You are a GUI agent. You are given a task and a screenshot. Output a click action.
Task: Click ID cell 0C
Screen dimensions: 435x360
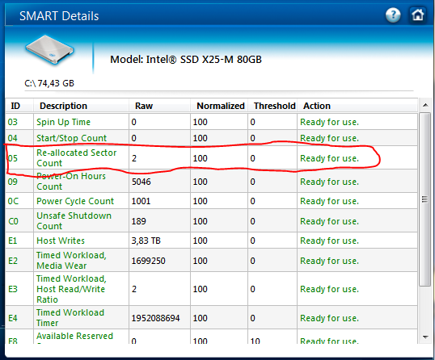(x=13, y=201)
